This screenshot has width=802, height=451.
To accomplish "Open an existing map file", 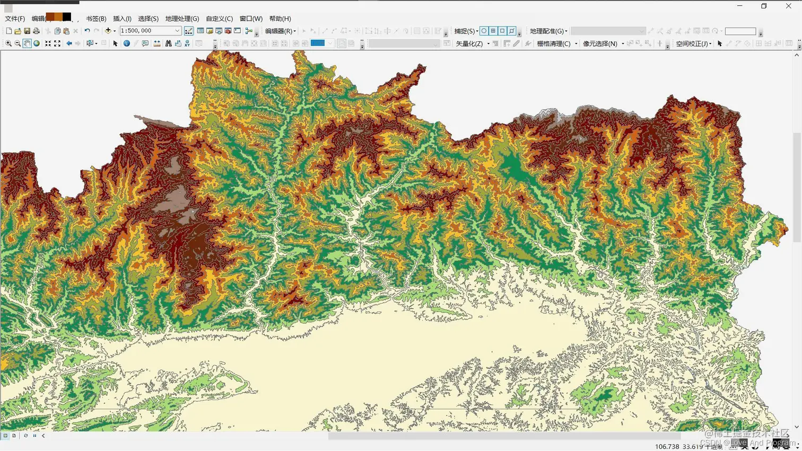I will click(18, 31).
